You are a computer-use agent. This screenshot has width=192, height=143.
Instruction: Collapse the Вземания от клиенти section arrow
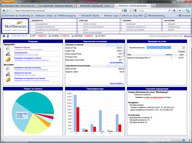116,44
